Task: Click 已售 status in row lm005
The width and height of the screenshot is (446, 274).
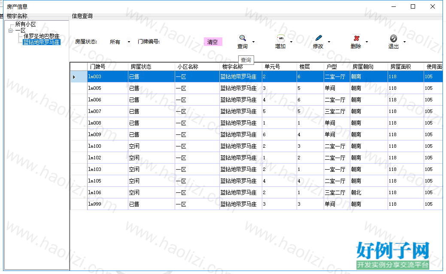Action: click(152, 88)
